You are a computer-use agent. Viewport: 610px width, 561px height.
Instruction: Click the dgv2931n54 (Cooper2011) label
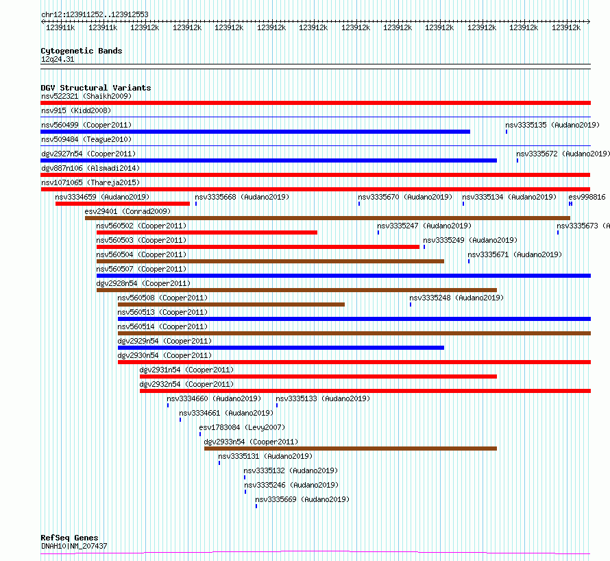click(186, 370)
